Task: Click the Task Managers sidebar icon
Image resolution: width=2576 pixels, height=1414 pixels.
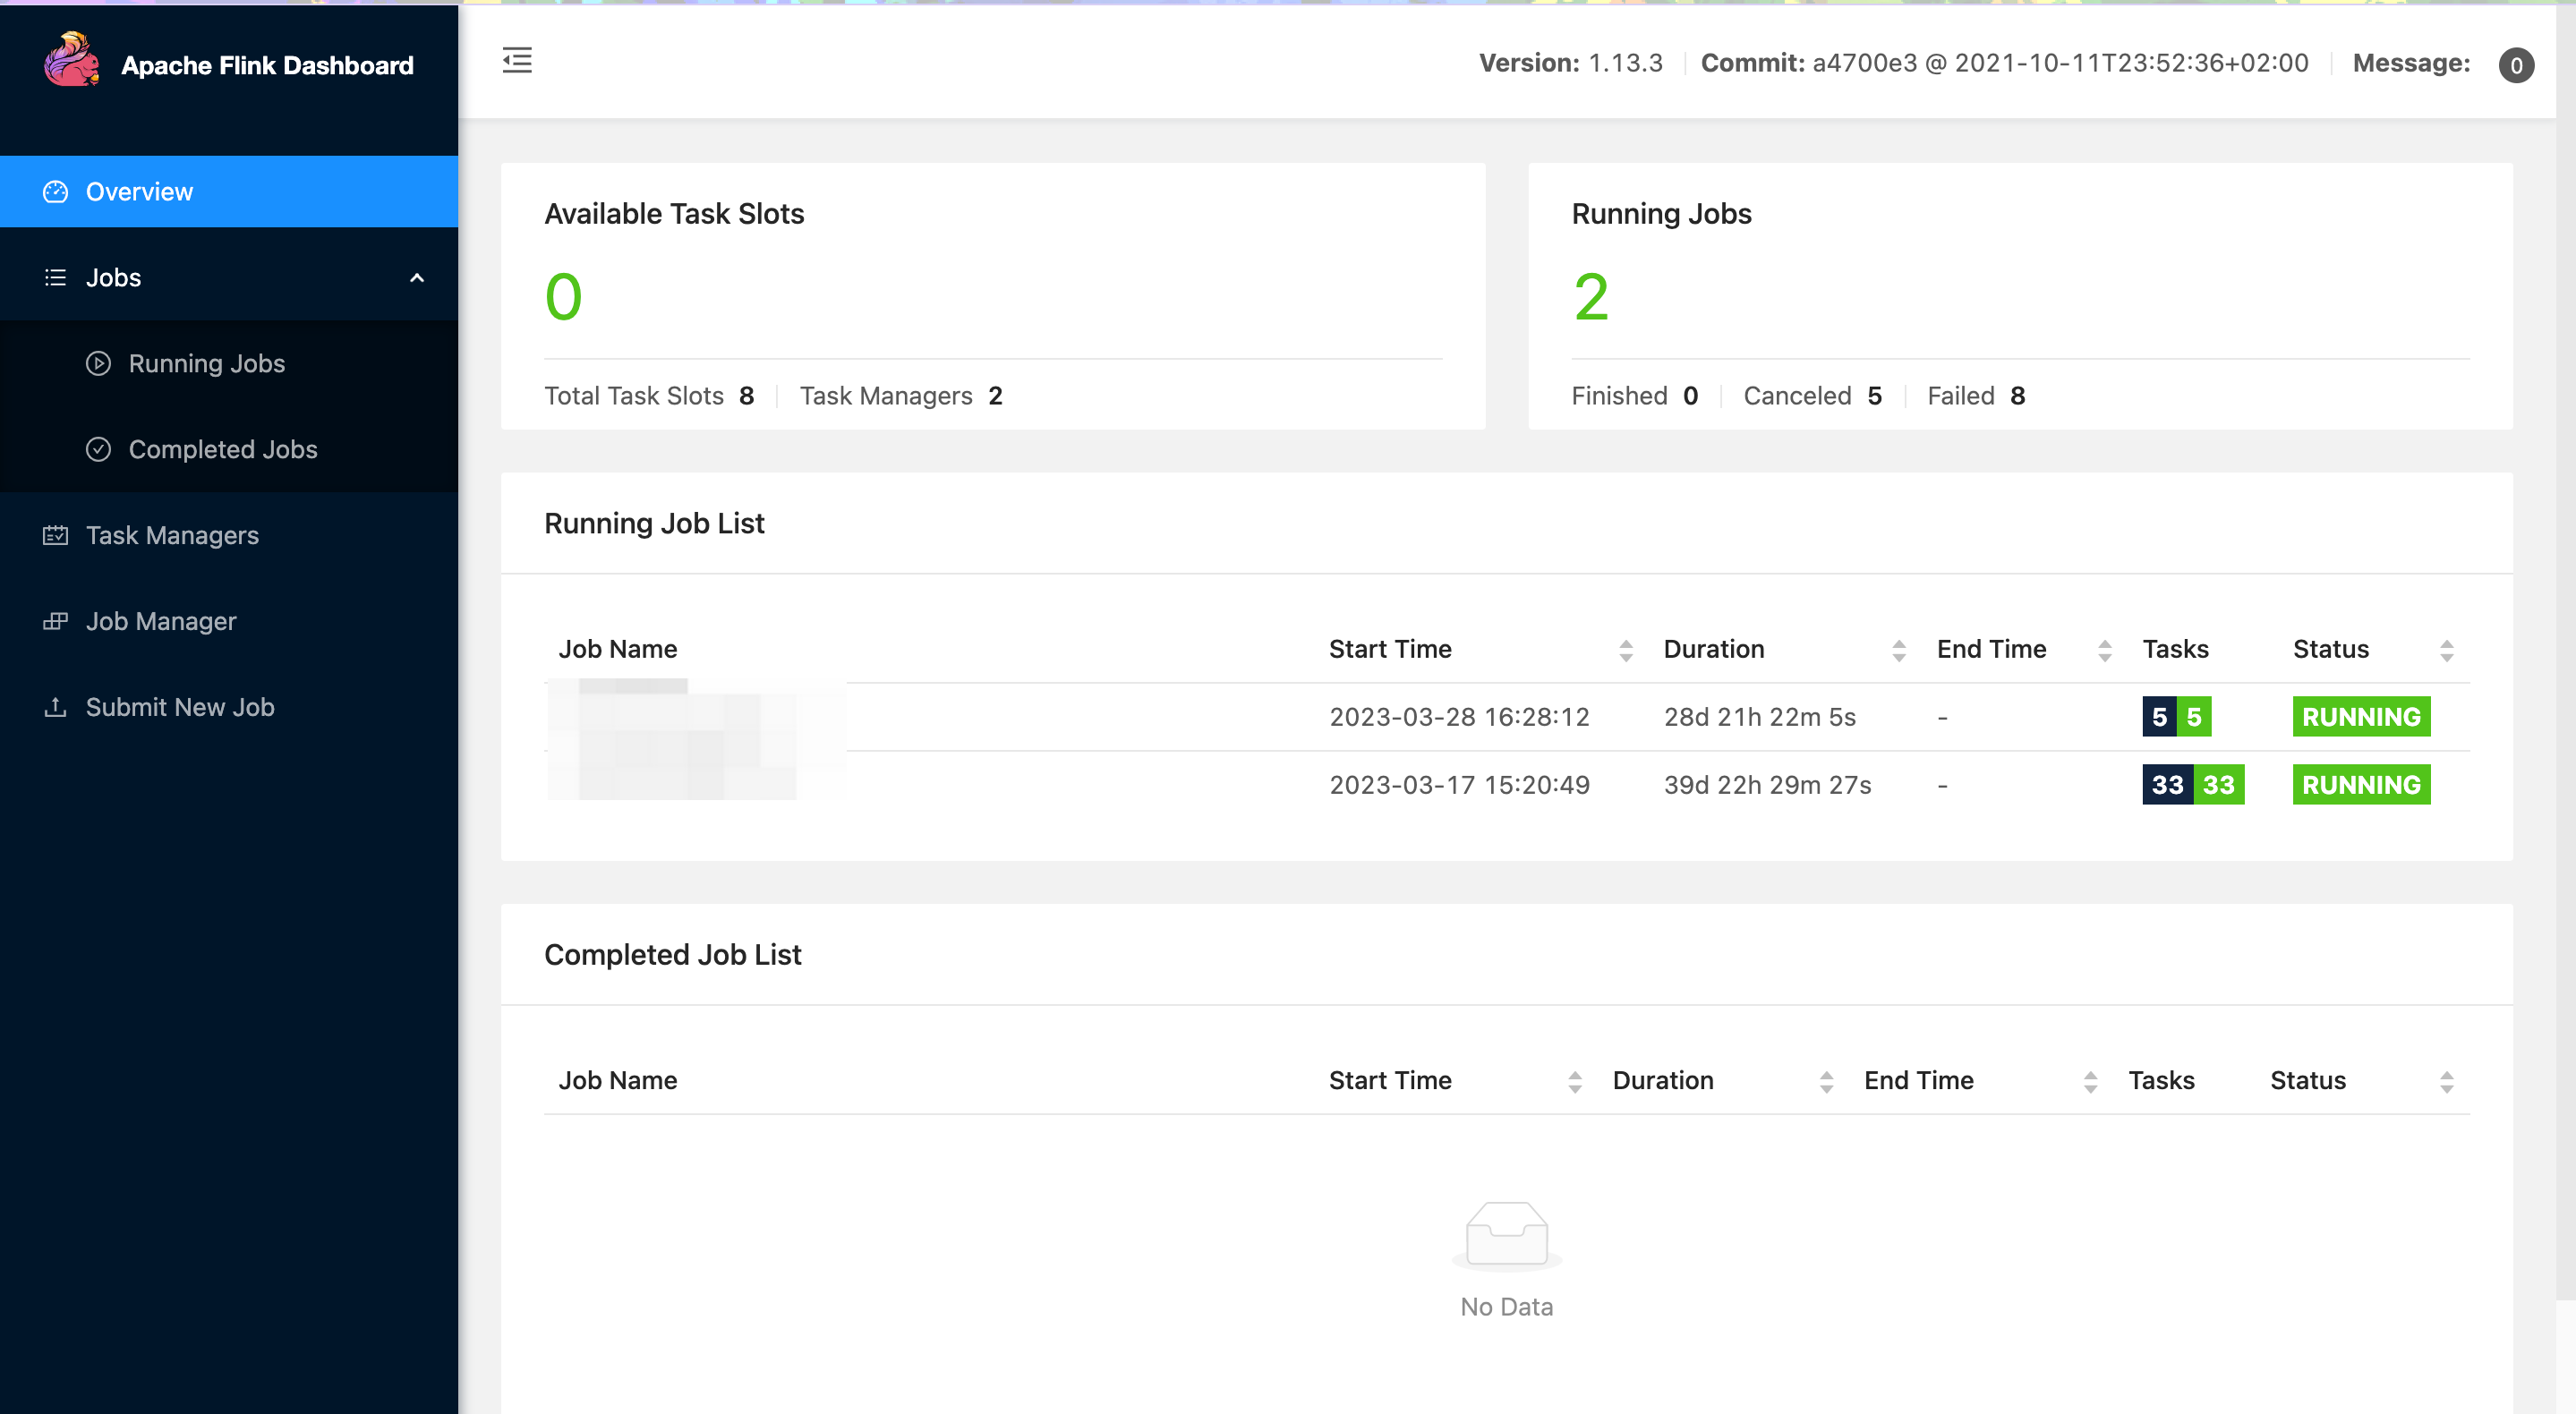Action: [x=55, y=534]
